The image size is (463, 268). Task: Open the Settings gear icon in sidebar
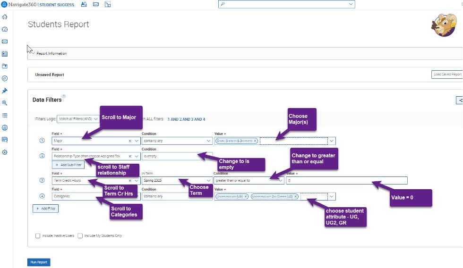pos(5,152)
